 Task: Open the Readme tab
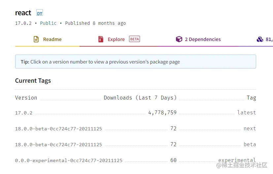(47, 39)
